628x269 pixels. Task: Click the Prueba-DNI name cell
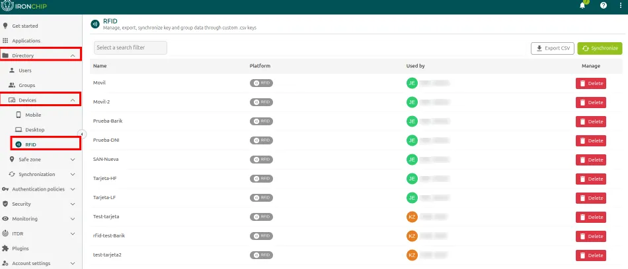point(106,140)
